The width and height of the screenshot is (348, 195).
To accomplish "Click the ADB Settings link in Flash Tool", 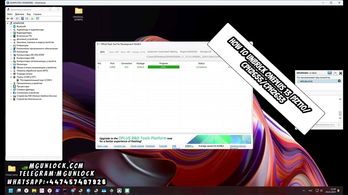I will click(x=176, y=147).
